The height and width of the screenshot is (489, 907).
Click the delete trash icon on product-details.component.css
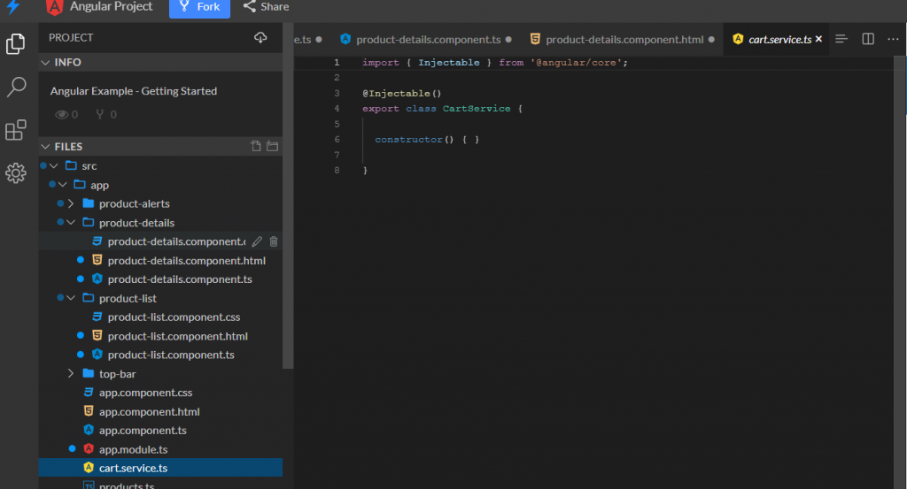tap(274, 241)
